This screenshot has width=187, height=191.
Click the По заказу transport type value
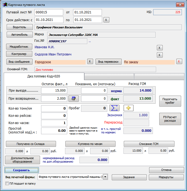point(149,62)
